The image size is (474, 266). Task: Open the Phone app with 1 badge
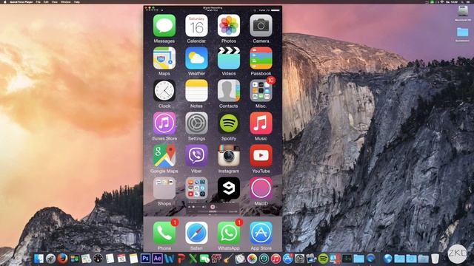[x=164, y=233]
